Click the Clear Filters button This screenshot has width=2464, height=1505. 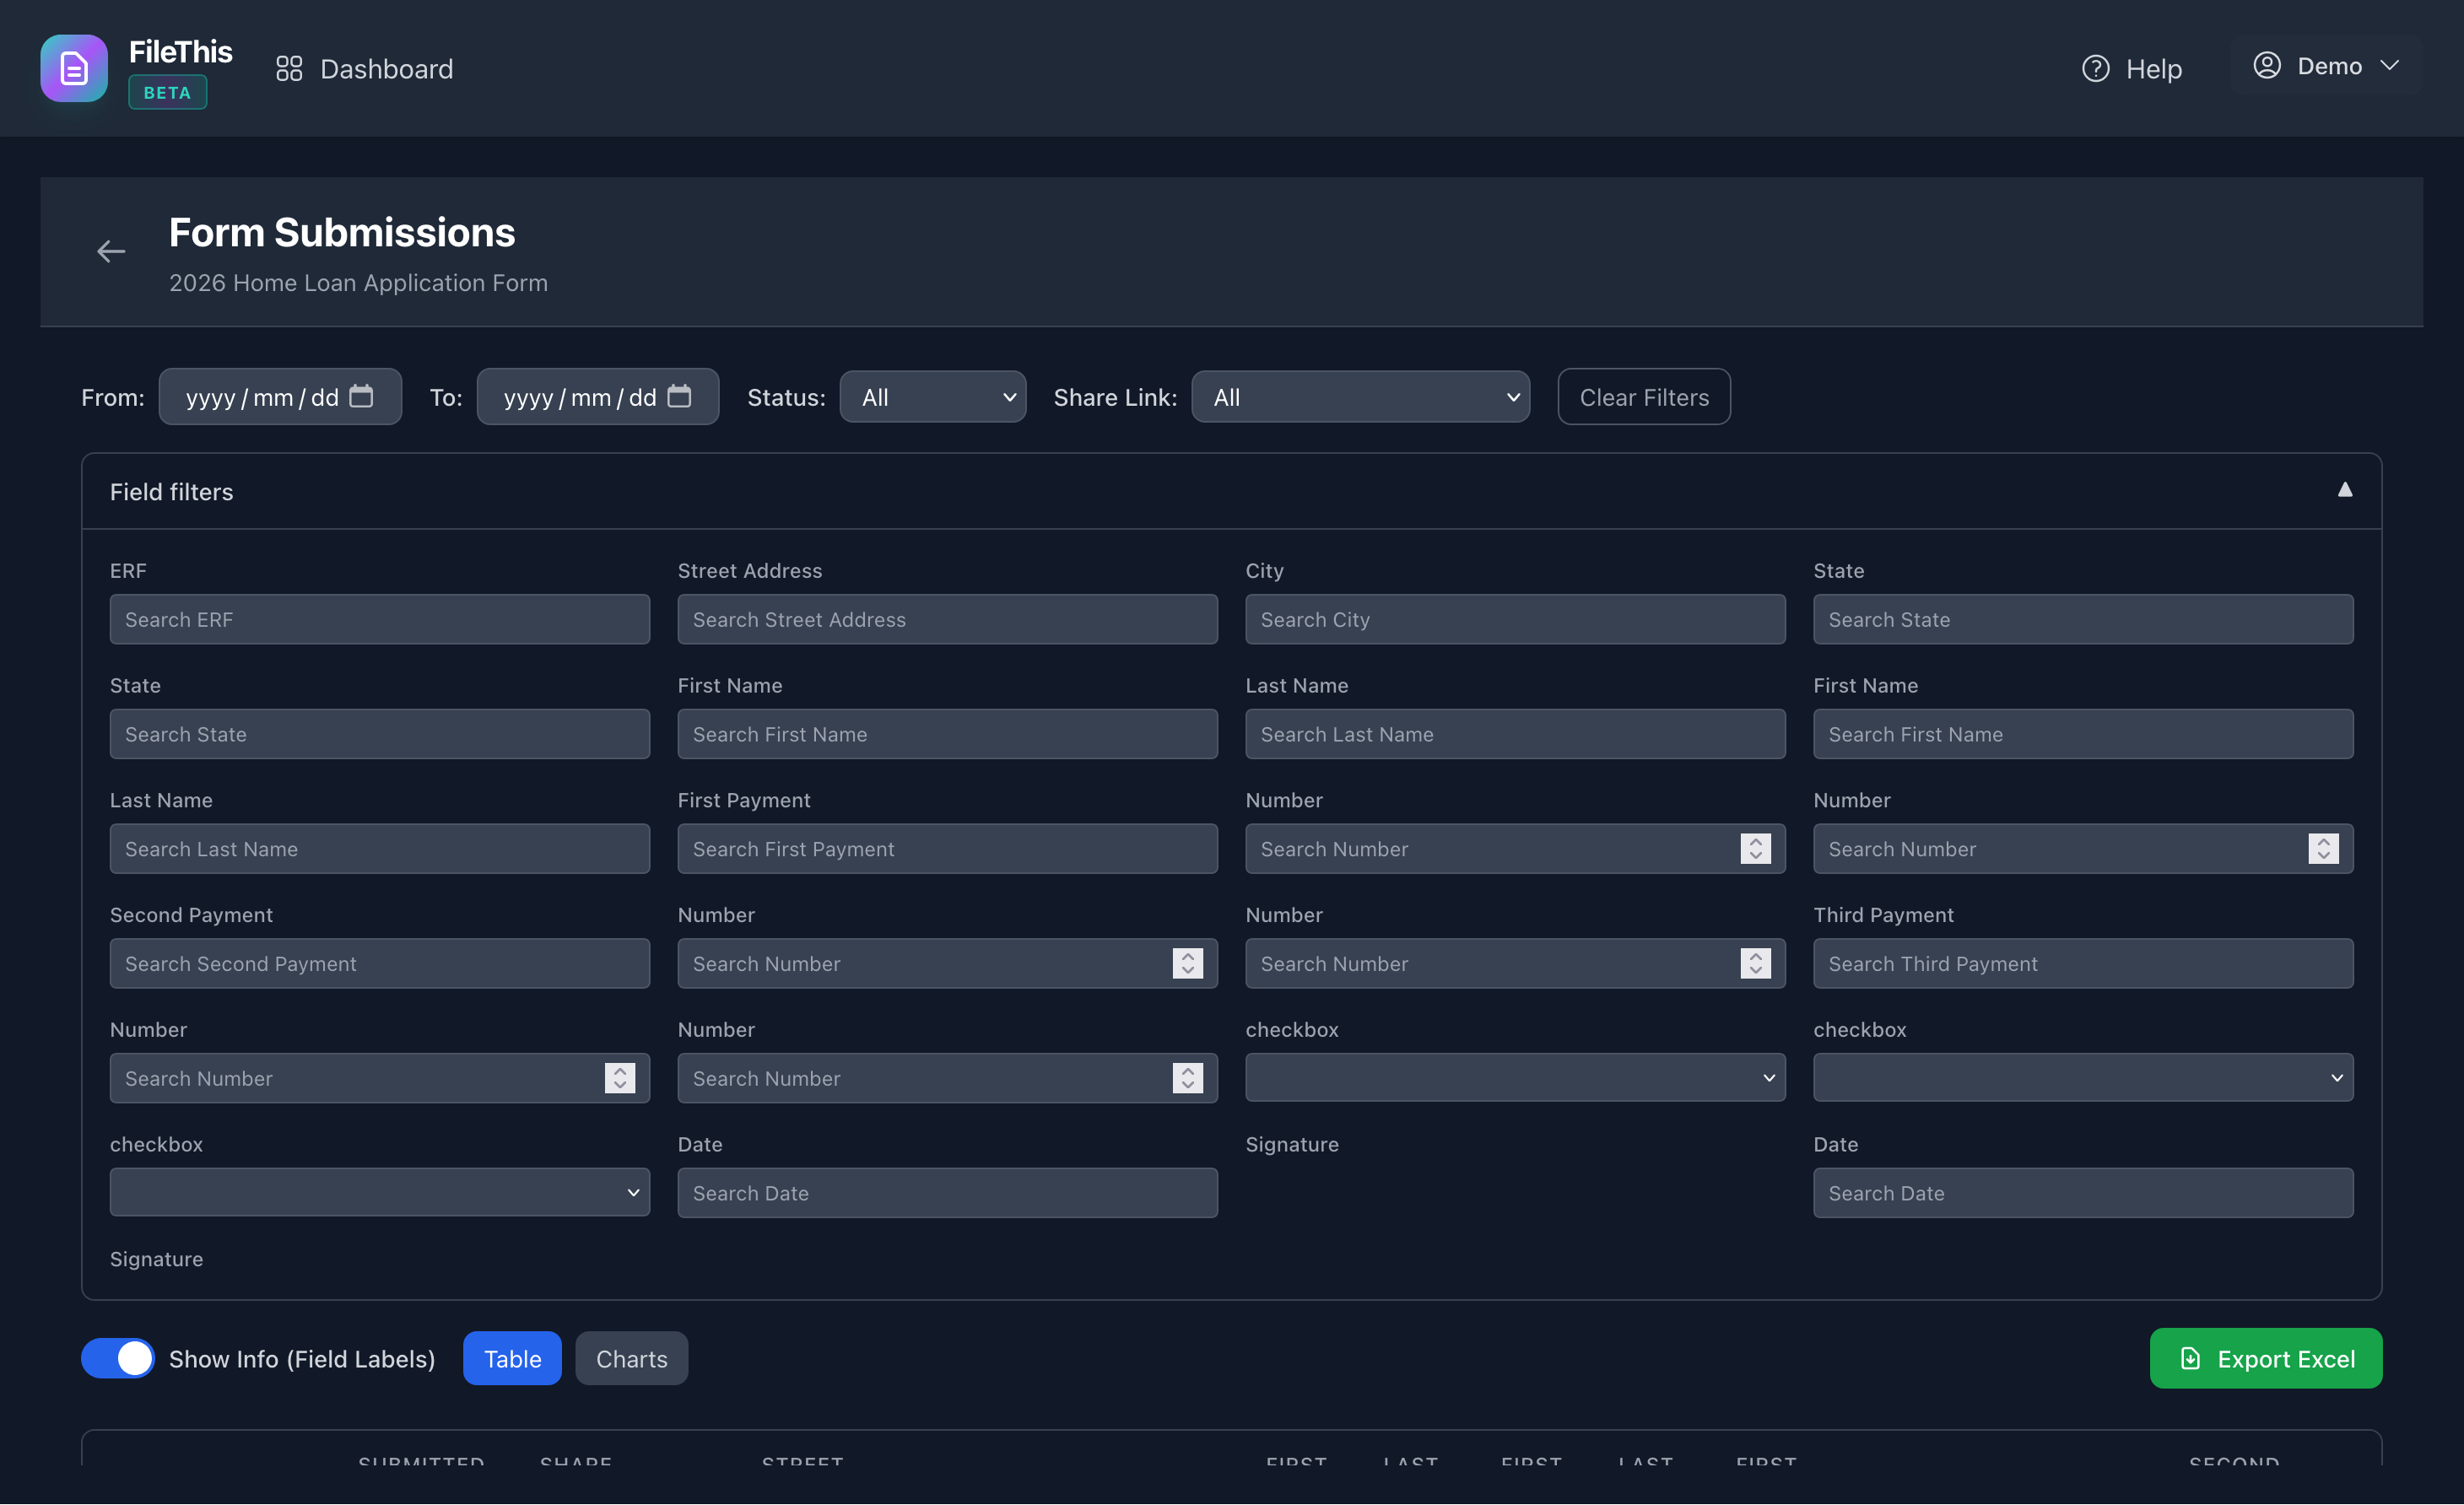pyautogui.click(x=1643, y=396)
